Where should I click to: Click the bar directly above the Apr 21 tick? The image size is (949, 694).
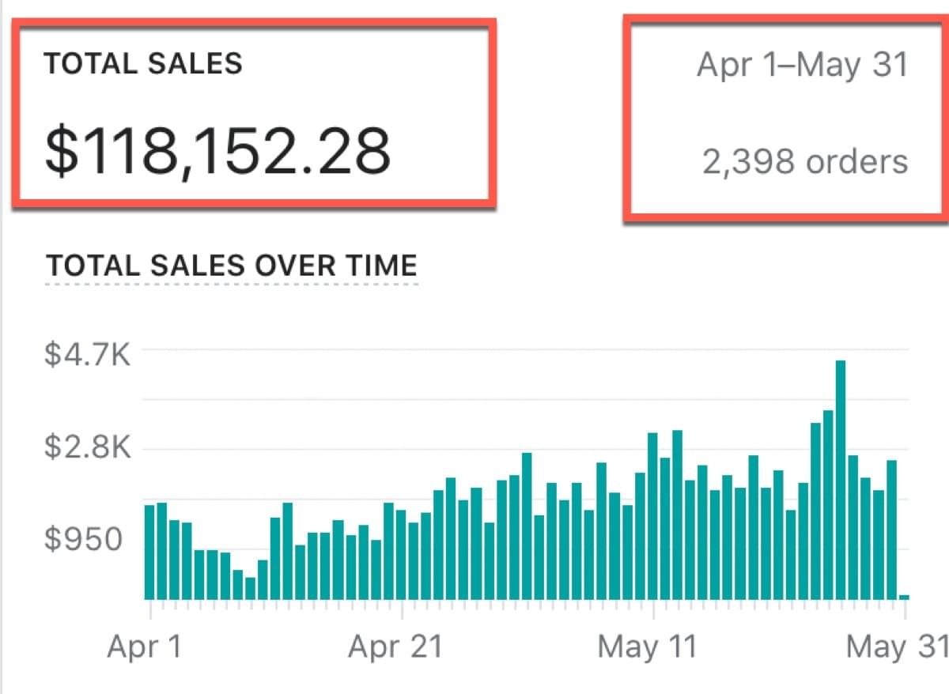(401, 555)
